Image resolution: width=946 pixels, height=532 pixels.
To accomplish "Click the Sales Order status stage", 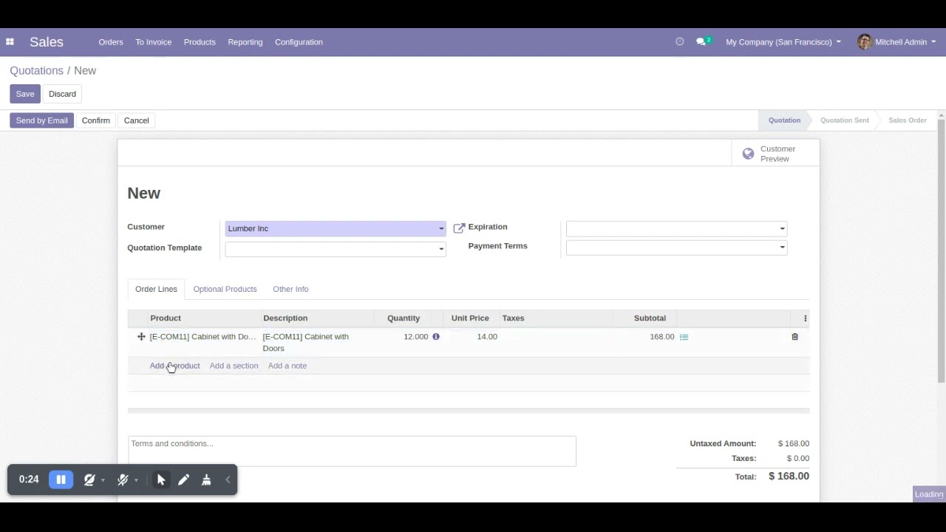I will 908,120.
